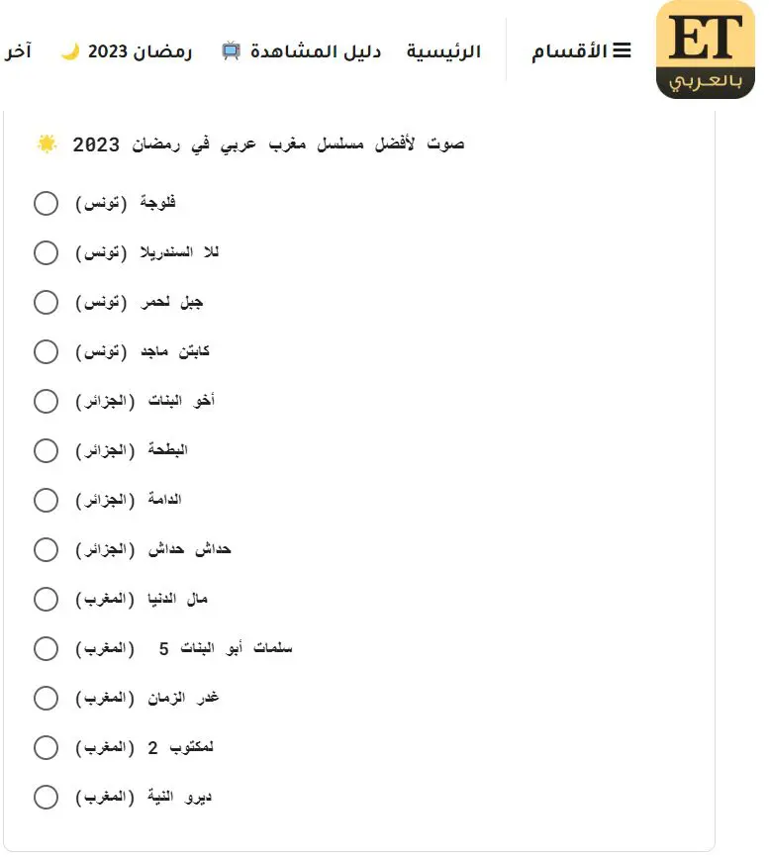Open the الأقسام hamburger menu
Screen dimensions: 769x858
[x=581, y=51]
